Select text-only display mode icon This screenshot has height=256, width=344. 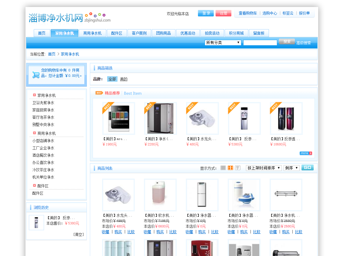click(238, 168)
